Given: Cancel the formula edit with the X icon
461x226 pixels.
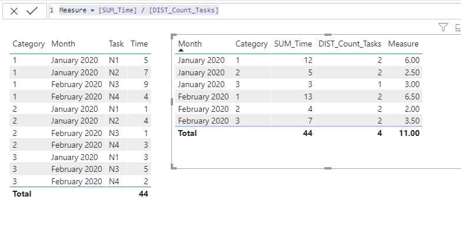Looking at the screenshot, I should click(14, 11).
